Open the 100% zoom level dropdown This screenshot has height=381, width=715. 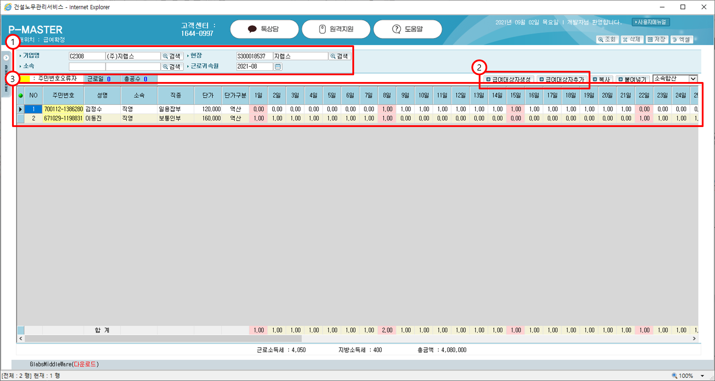click(702, 376)
